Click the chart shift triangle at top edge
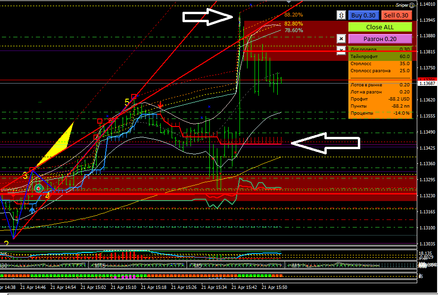Screen dimensions: 438x295 tap(289, 2)
